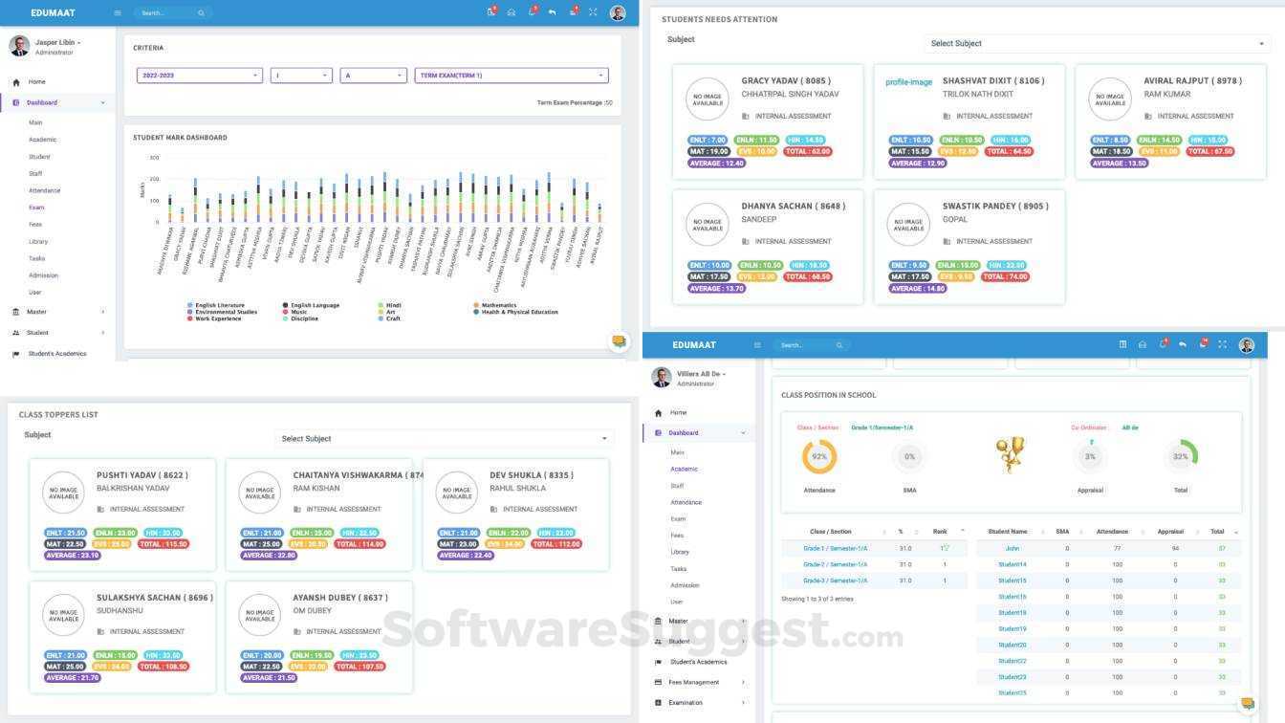Open Student's Academics in Jasper Libin's sidebar
Image resolution: width=1285 pixels, height=723 pixels.
[57, 354]
